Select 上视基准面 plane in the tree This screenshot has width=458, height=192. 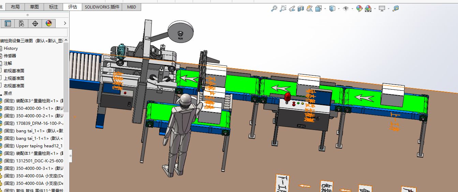point(14,78)
